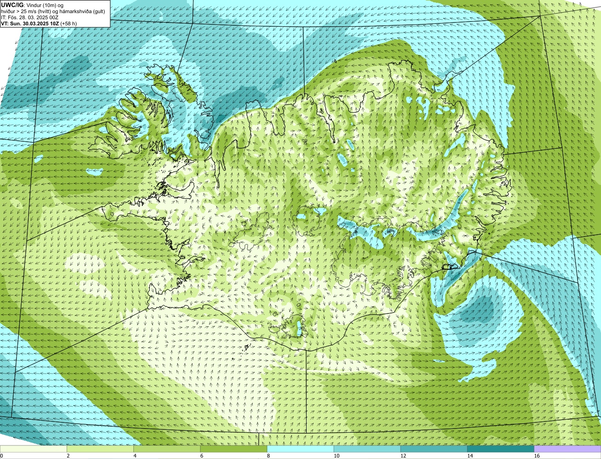Click the valid time 'VT: Sun. 30.03.2025 10Z'
The image size is (601, 459).
[x=30, y=23]
